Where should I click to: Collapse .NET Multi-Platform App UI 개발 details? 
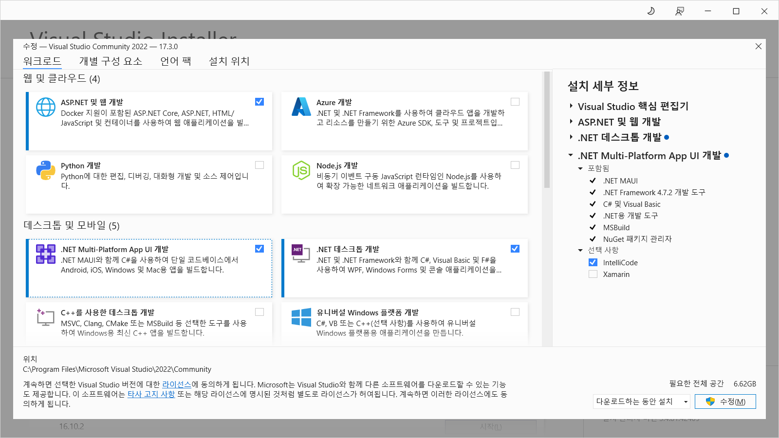tap(571, 155)
